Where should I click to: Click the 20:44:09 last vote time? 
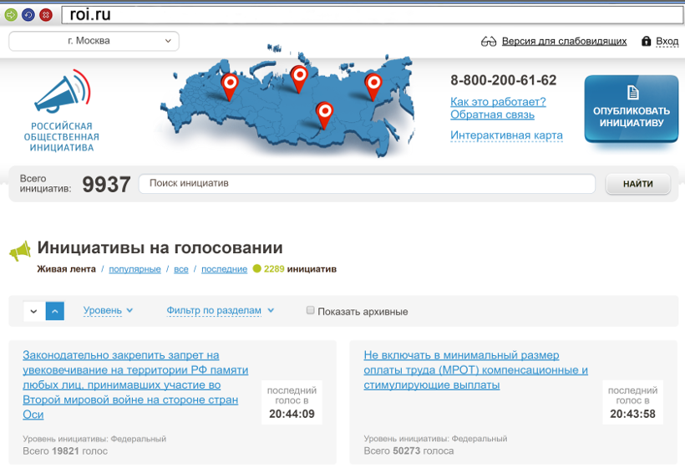click(x=292, y=414)
